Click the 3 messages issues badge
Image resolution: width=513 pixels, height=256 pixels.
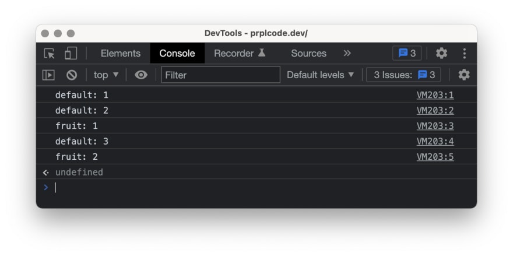[x=407, y=53]
